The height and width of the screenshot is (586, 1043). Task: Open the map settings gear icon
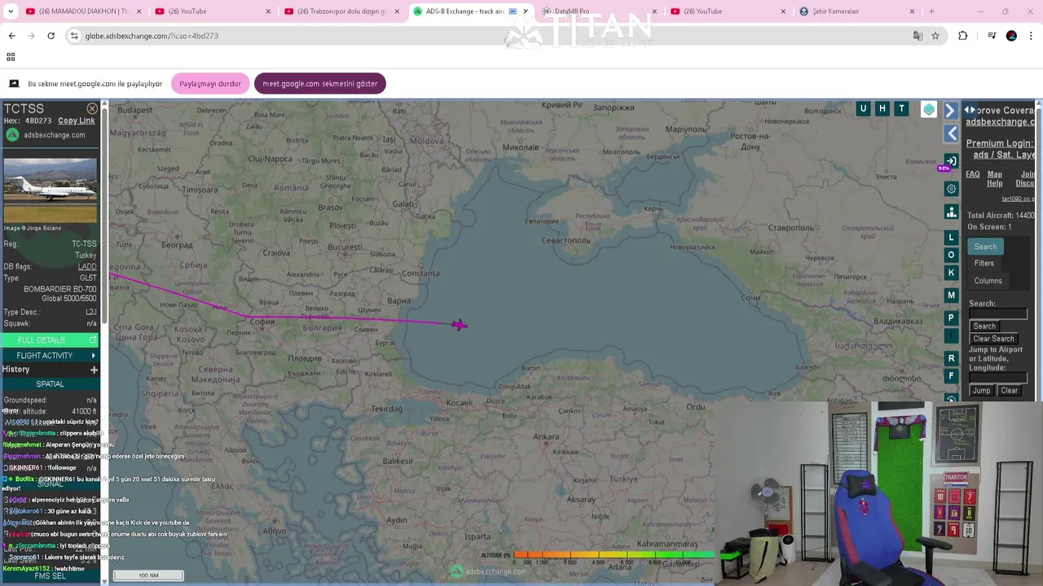951,189
